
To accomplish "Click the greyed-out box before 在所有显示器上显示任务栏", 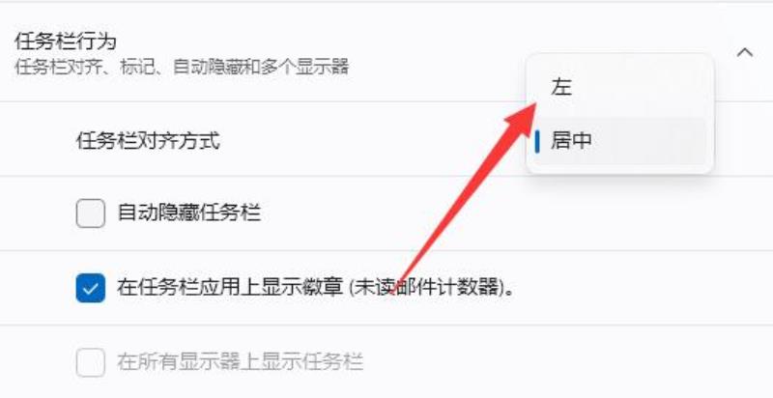I will (x=90, y=362).
